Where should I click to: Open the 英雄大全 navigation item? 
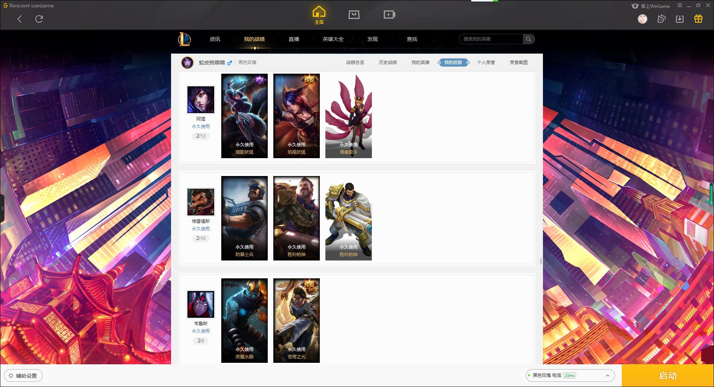pyautogui.click(x=333, y=39)
